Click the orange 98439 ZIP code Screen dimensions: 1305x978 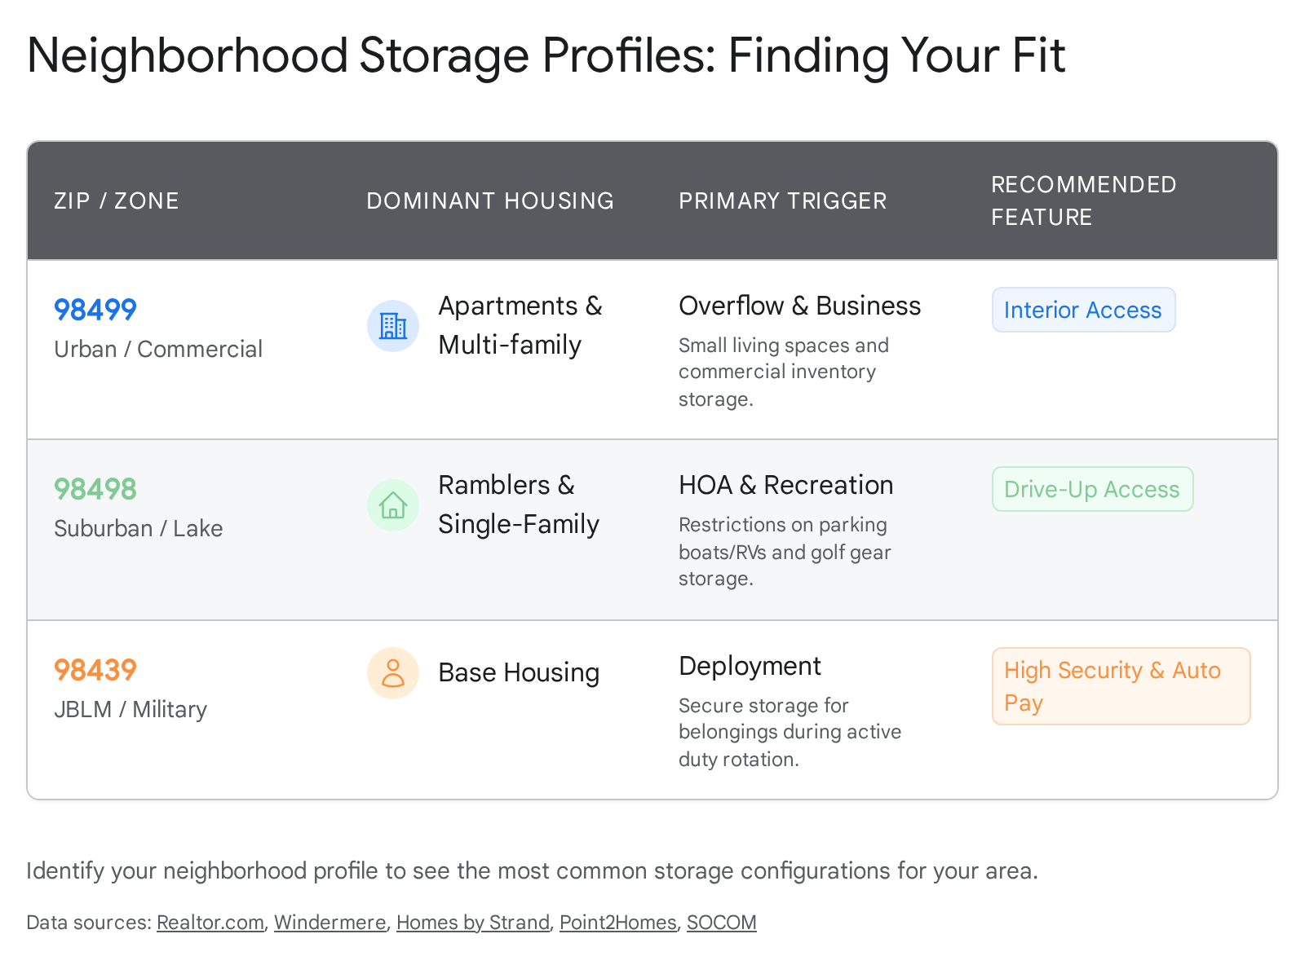pyautogui.click(x=95, y=670)
